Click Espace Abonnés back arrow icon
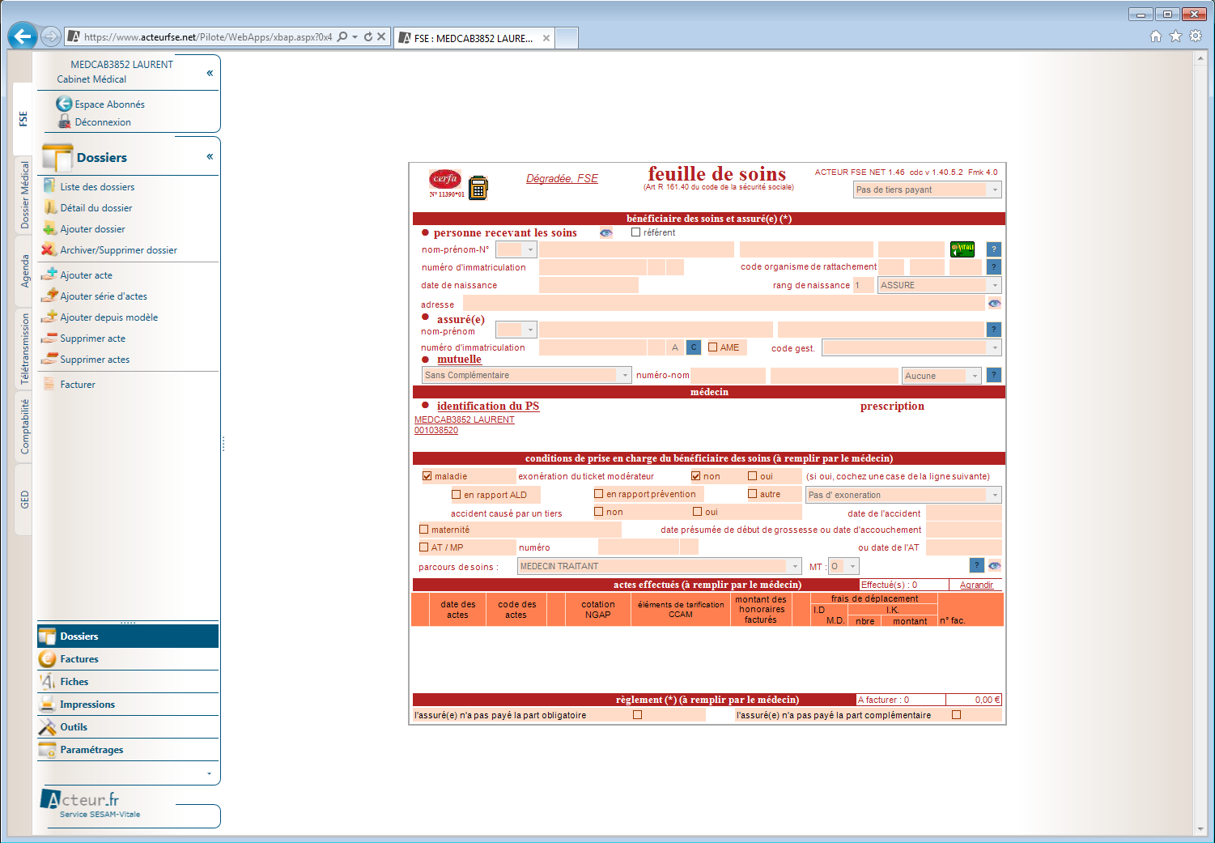 [x=64, y=104]
